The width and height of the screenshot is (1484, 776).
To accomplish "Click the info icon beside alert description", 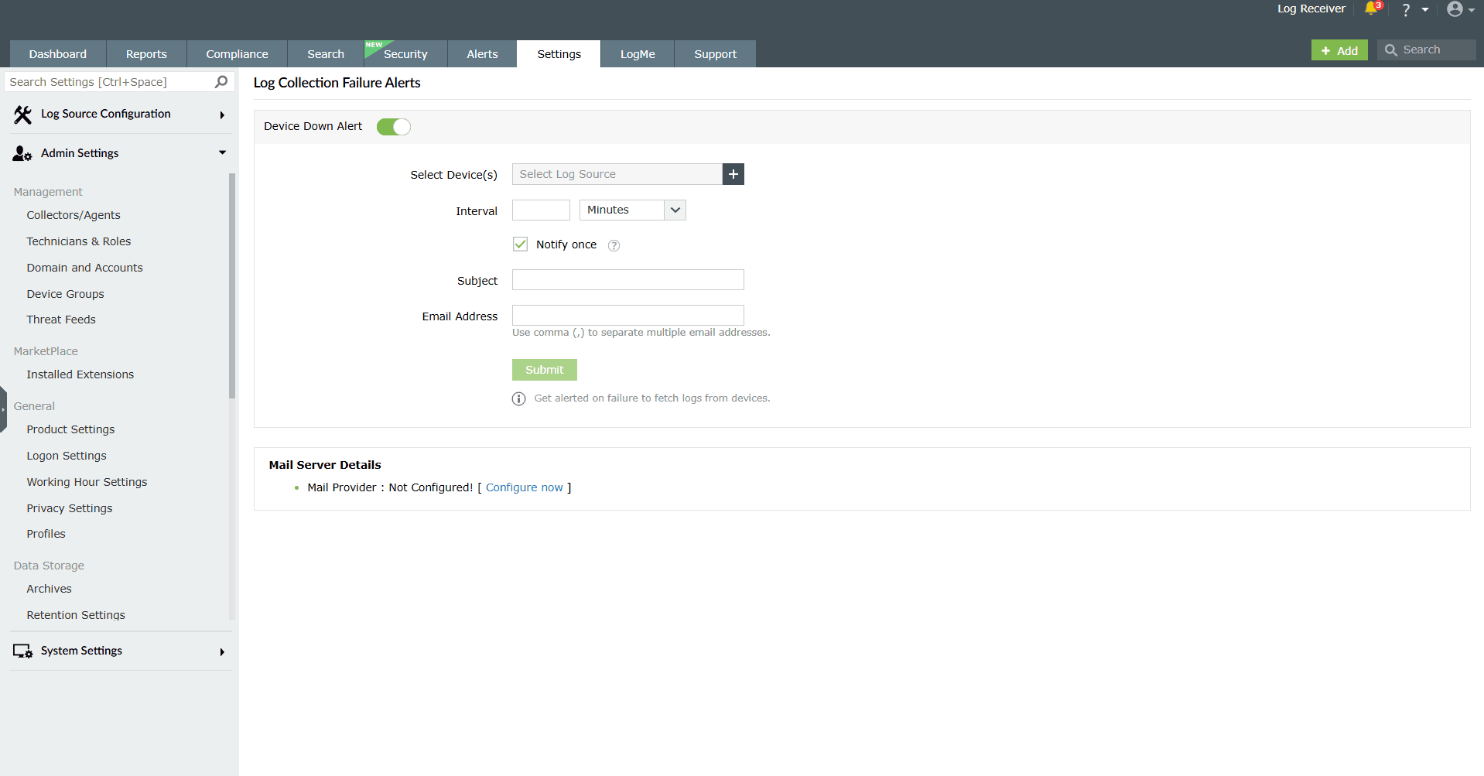I will 518,398.
